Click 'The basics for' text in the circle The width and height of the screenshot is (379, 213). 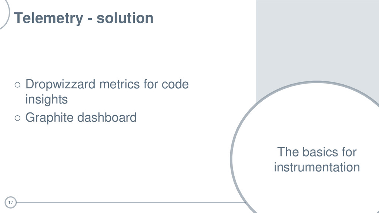point(317,152)
